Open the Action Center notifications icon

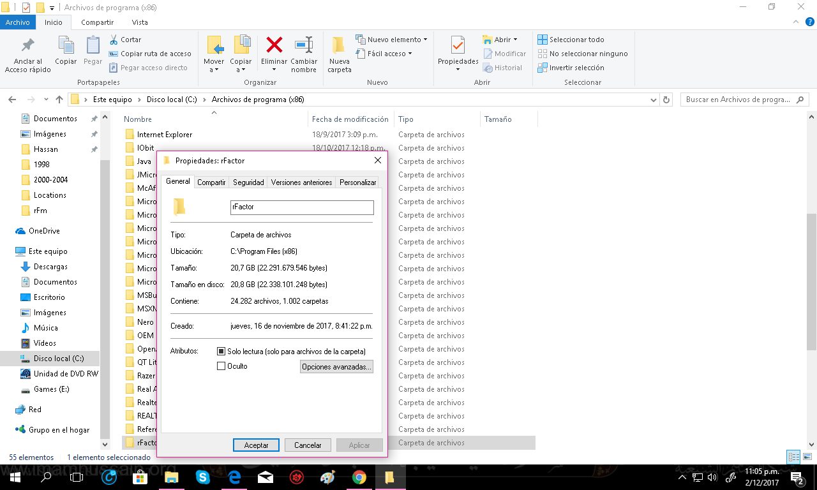click(x=798, y=477)
